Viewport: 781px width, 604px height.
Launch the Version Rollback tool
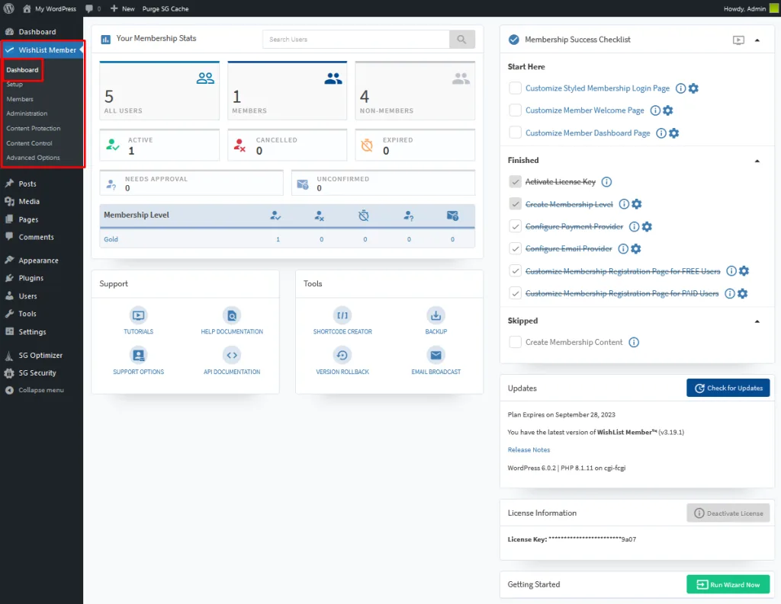(342, 355)
